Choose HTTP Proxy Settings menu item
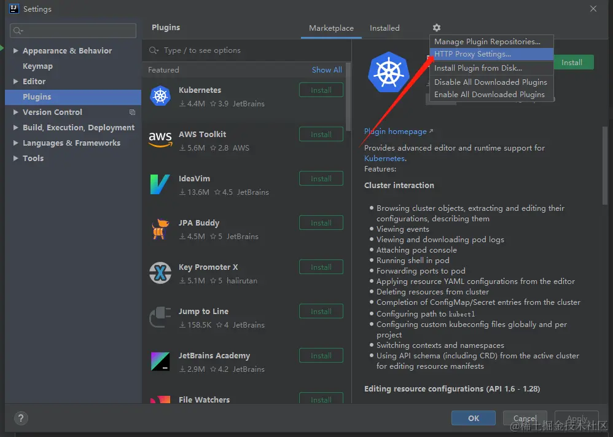 pyautogui.click(x=491, y=54)
